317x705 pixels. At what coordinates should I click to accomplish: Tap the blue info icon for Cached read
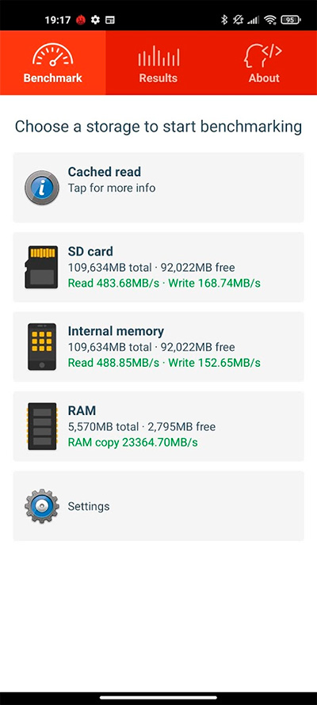coord(42,188)
